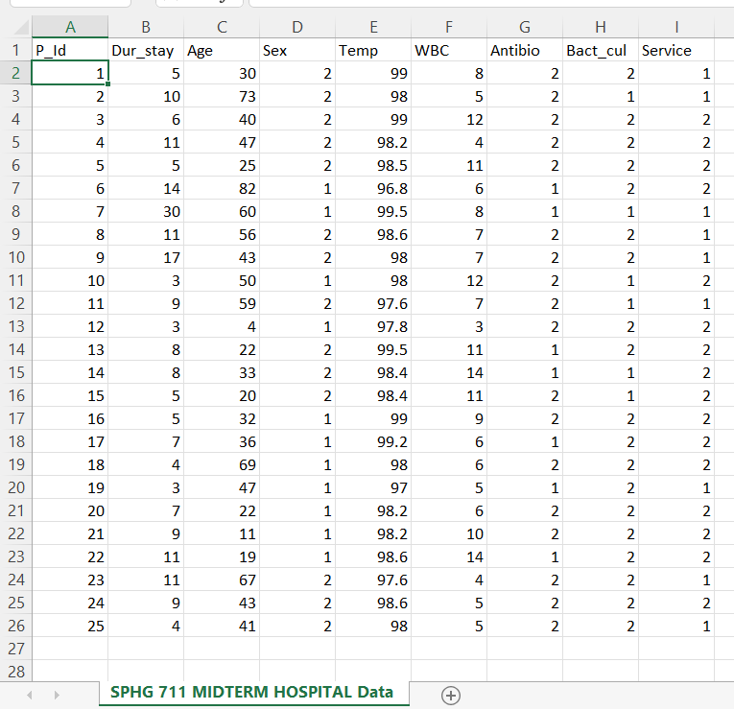Select the P_Id cell containing 25
The image size is (734, 710).
click(70, 626)
